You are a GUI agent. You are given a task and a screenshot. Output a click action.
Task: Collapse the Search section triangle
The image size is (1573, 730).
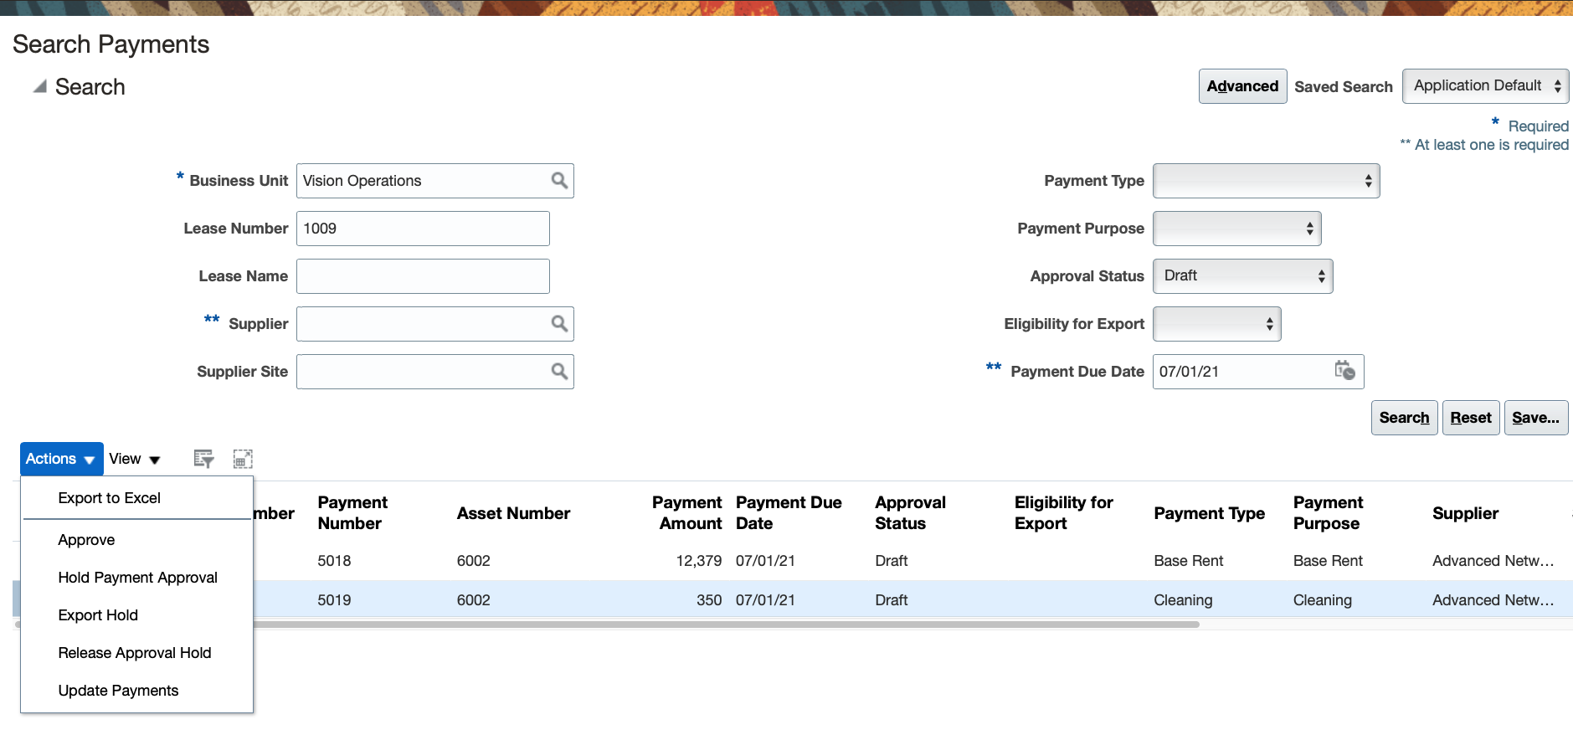[x=39, y=86]
